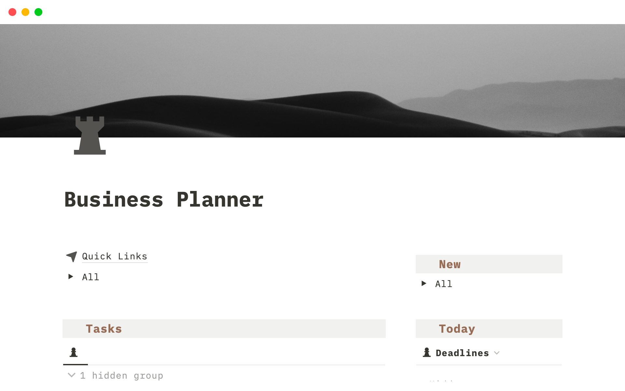Click the pawn icon beside Deadlines
The width and height of the screenshot is (625, 391).
[x=427, y=353]
